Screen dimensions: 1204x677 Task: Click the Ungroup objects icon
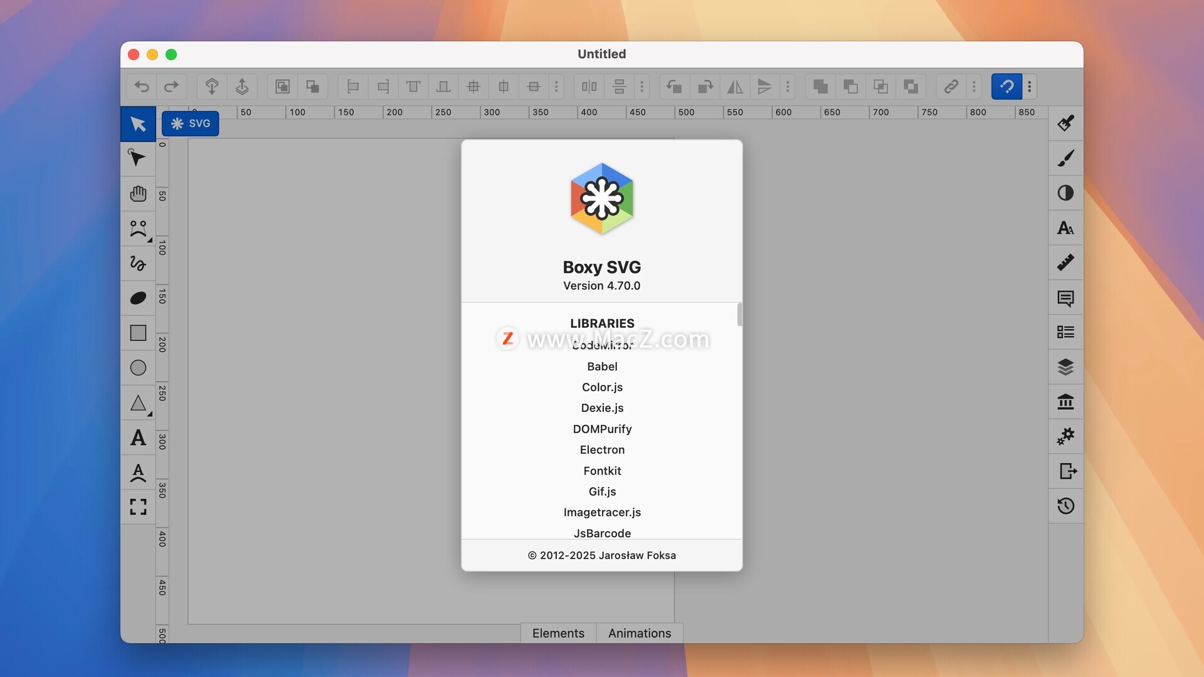pyautogui.click(x=312, y=87)
